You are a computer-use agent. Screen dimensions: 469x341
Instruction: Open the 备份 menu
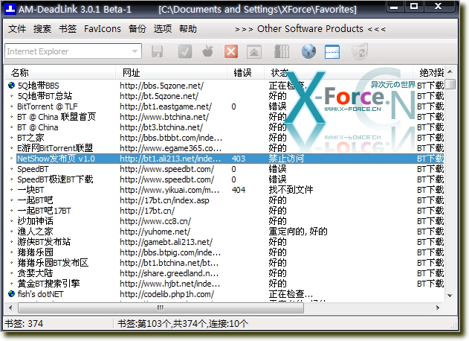(138, 29)
